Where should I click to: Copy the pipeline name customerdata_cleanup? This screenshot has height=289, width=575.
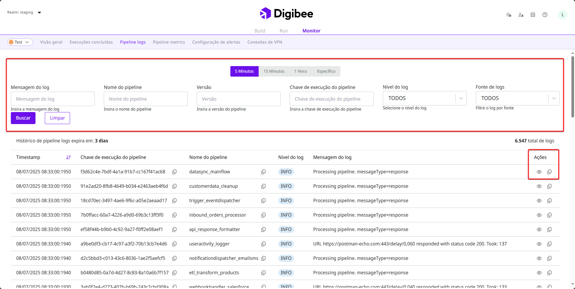(x=263, y=186)
